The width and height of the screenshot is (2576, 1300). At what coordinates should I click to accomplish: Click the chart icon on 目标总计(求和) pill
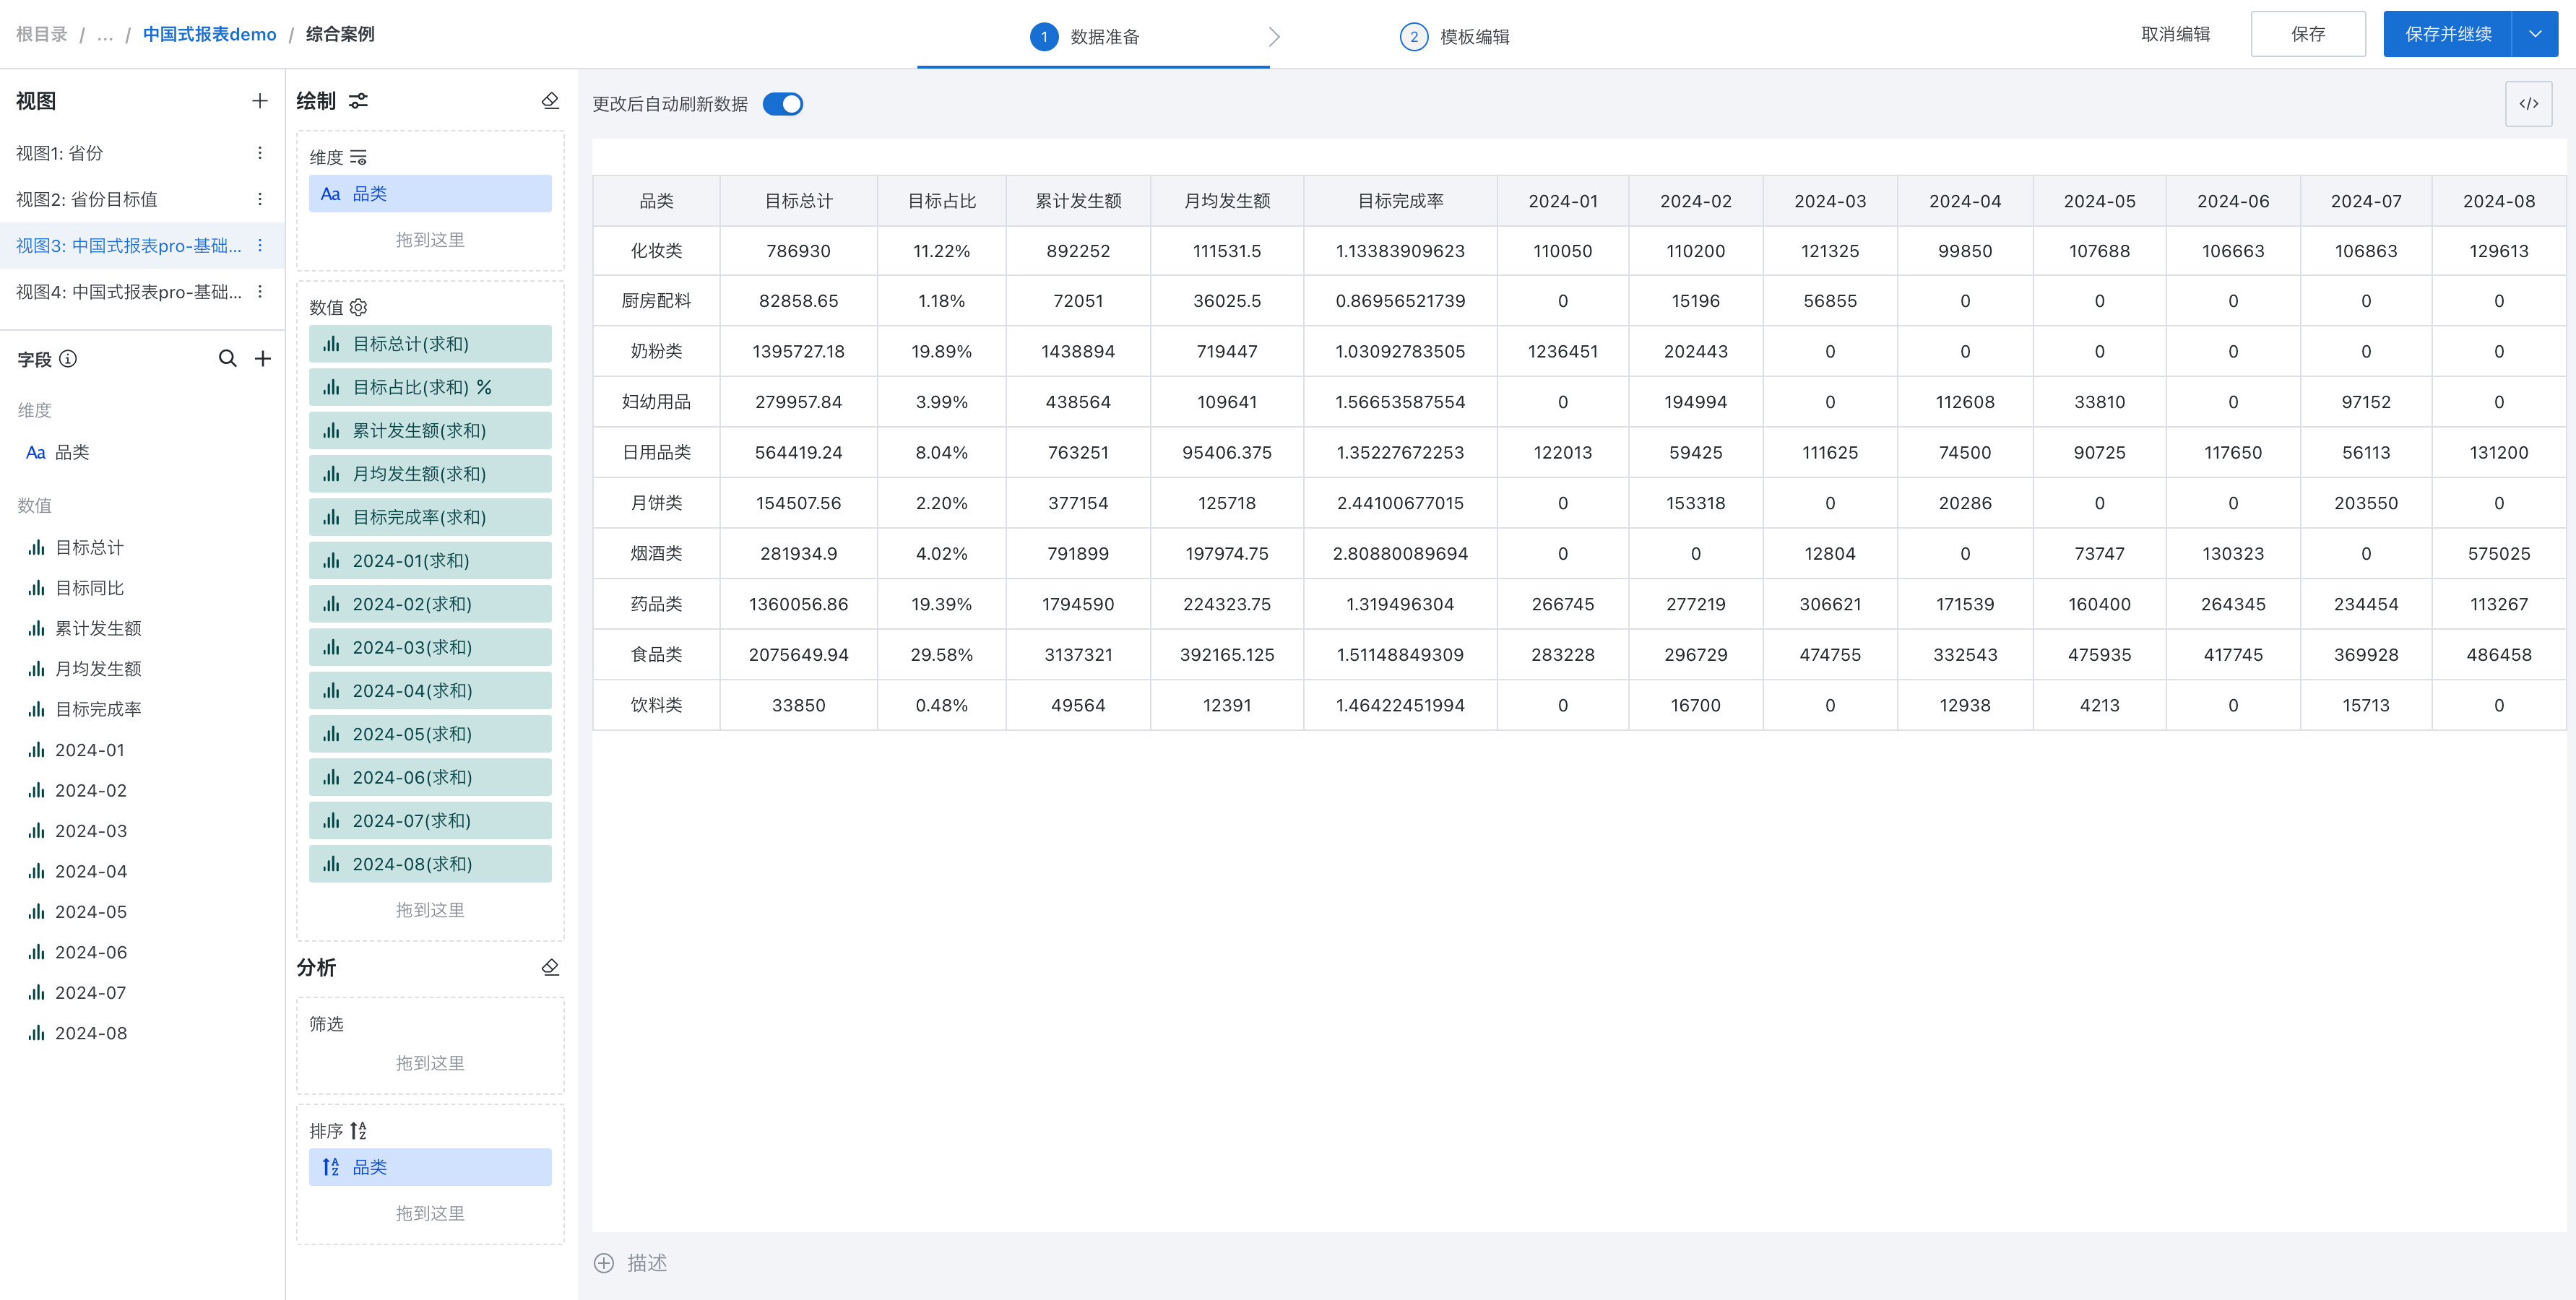(332, 344)
